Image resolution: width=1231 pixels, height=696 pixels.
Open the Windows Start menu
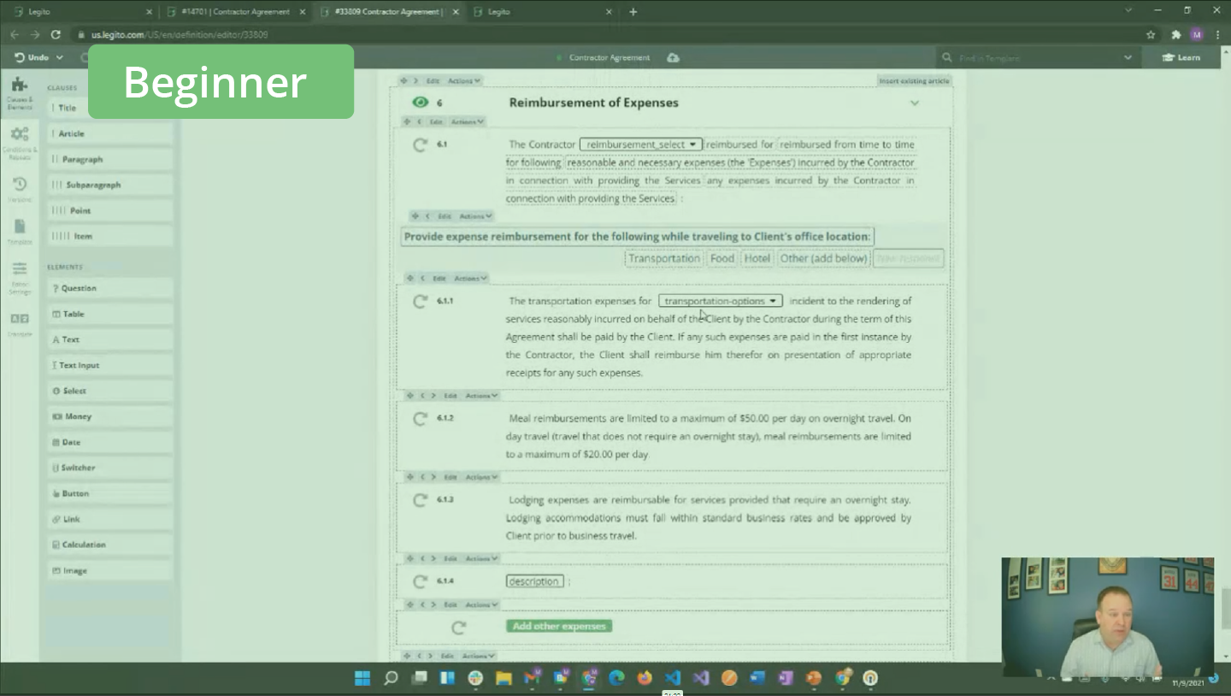pyautogui.click(x=362, y=678)
